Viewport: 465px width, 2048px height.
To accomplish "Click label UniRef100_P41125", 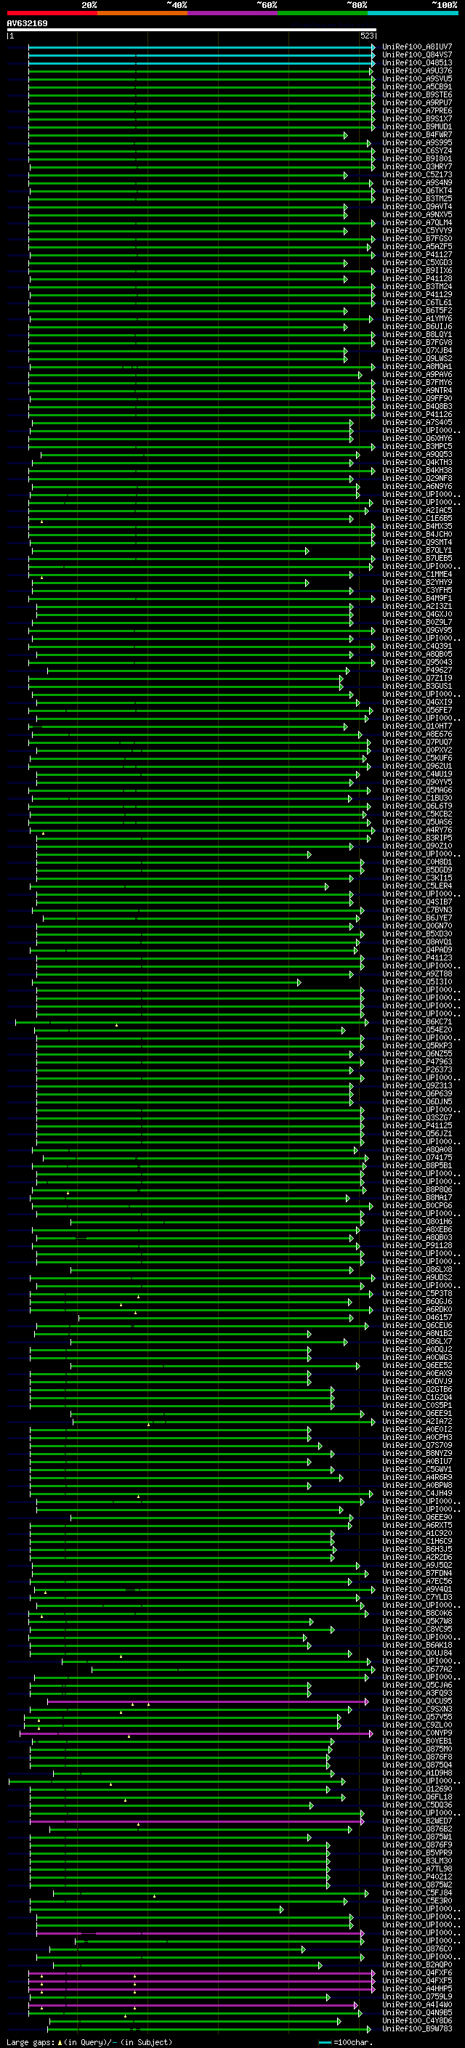I will (416, 1126).
